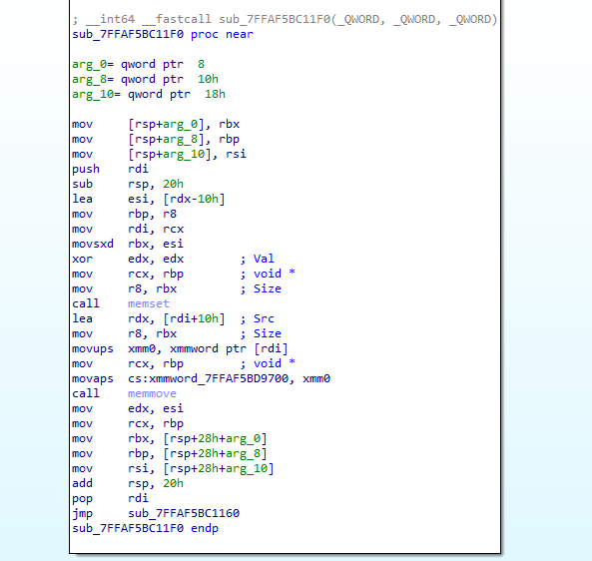Select the 'sub_7FFAF5BC11F0 proc near' line
The width and height of the screenshot is (592, 561).
pyautogui.click(x=163, y=34)
